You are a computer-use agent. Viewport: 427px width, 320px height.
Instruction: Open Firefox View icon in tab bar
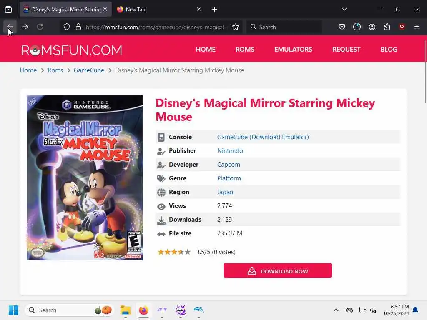[8, 9]
